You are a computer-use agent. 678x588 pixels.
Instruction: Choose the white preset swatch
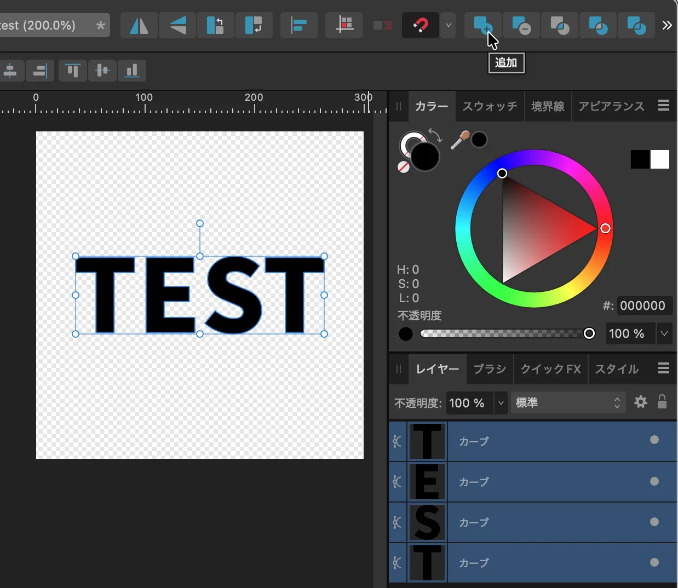[660, 159]
